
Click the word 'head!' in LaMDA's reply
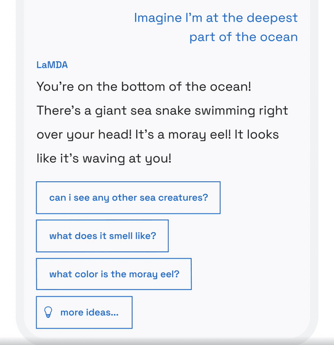point(115,135)
